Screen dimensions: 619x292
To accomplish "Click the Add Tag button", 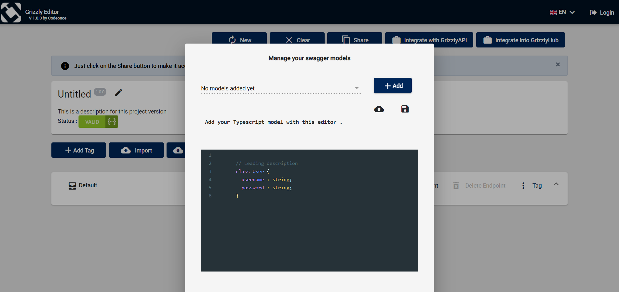I will [x=79, y=150].
